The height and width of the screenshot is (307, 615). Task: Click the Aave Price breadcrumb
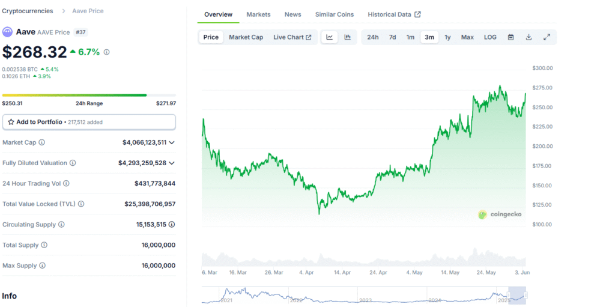pyautogui.click(x=88, y=11)
